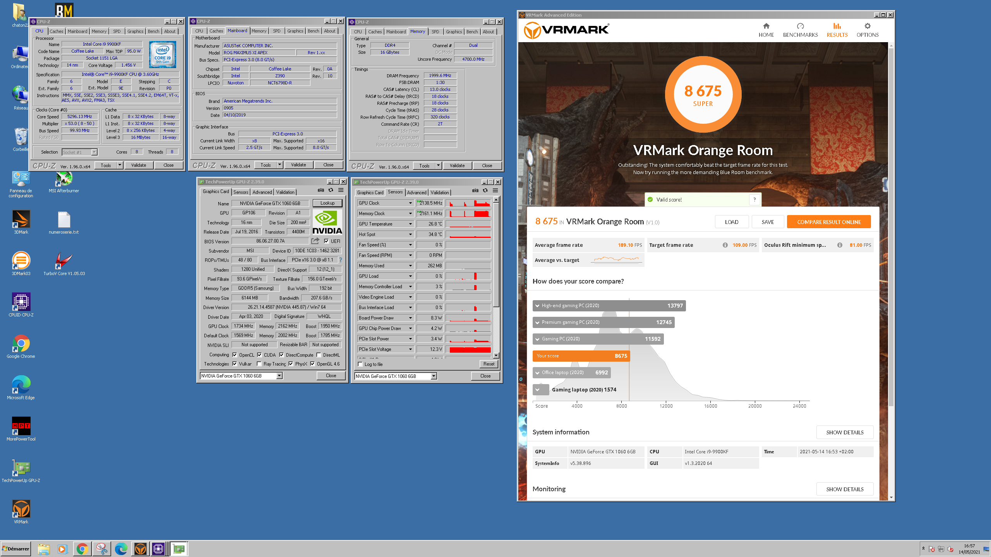This screenshot has width=991, height=557.
Task: Open Results tab in VRMark
Action: (837, 30)
